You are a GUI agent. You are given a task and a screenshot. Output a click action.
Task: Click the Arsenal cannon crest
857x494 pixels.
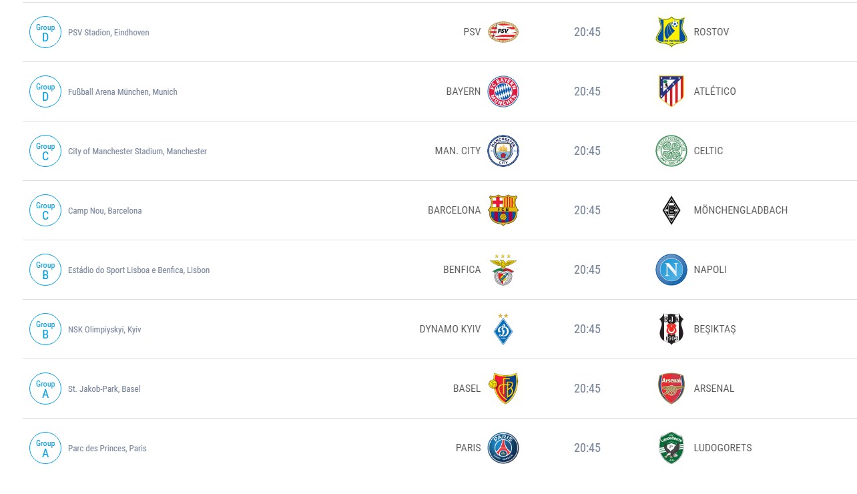671,388
